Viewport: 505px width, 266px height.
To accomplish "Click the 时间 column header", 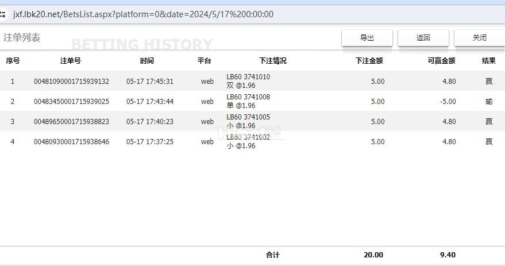I will [x=147, y=60].
